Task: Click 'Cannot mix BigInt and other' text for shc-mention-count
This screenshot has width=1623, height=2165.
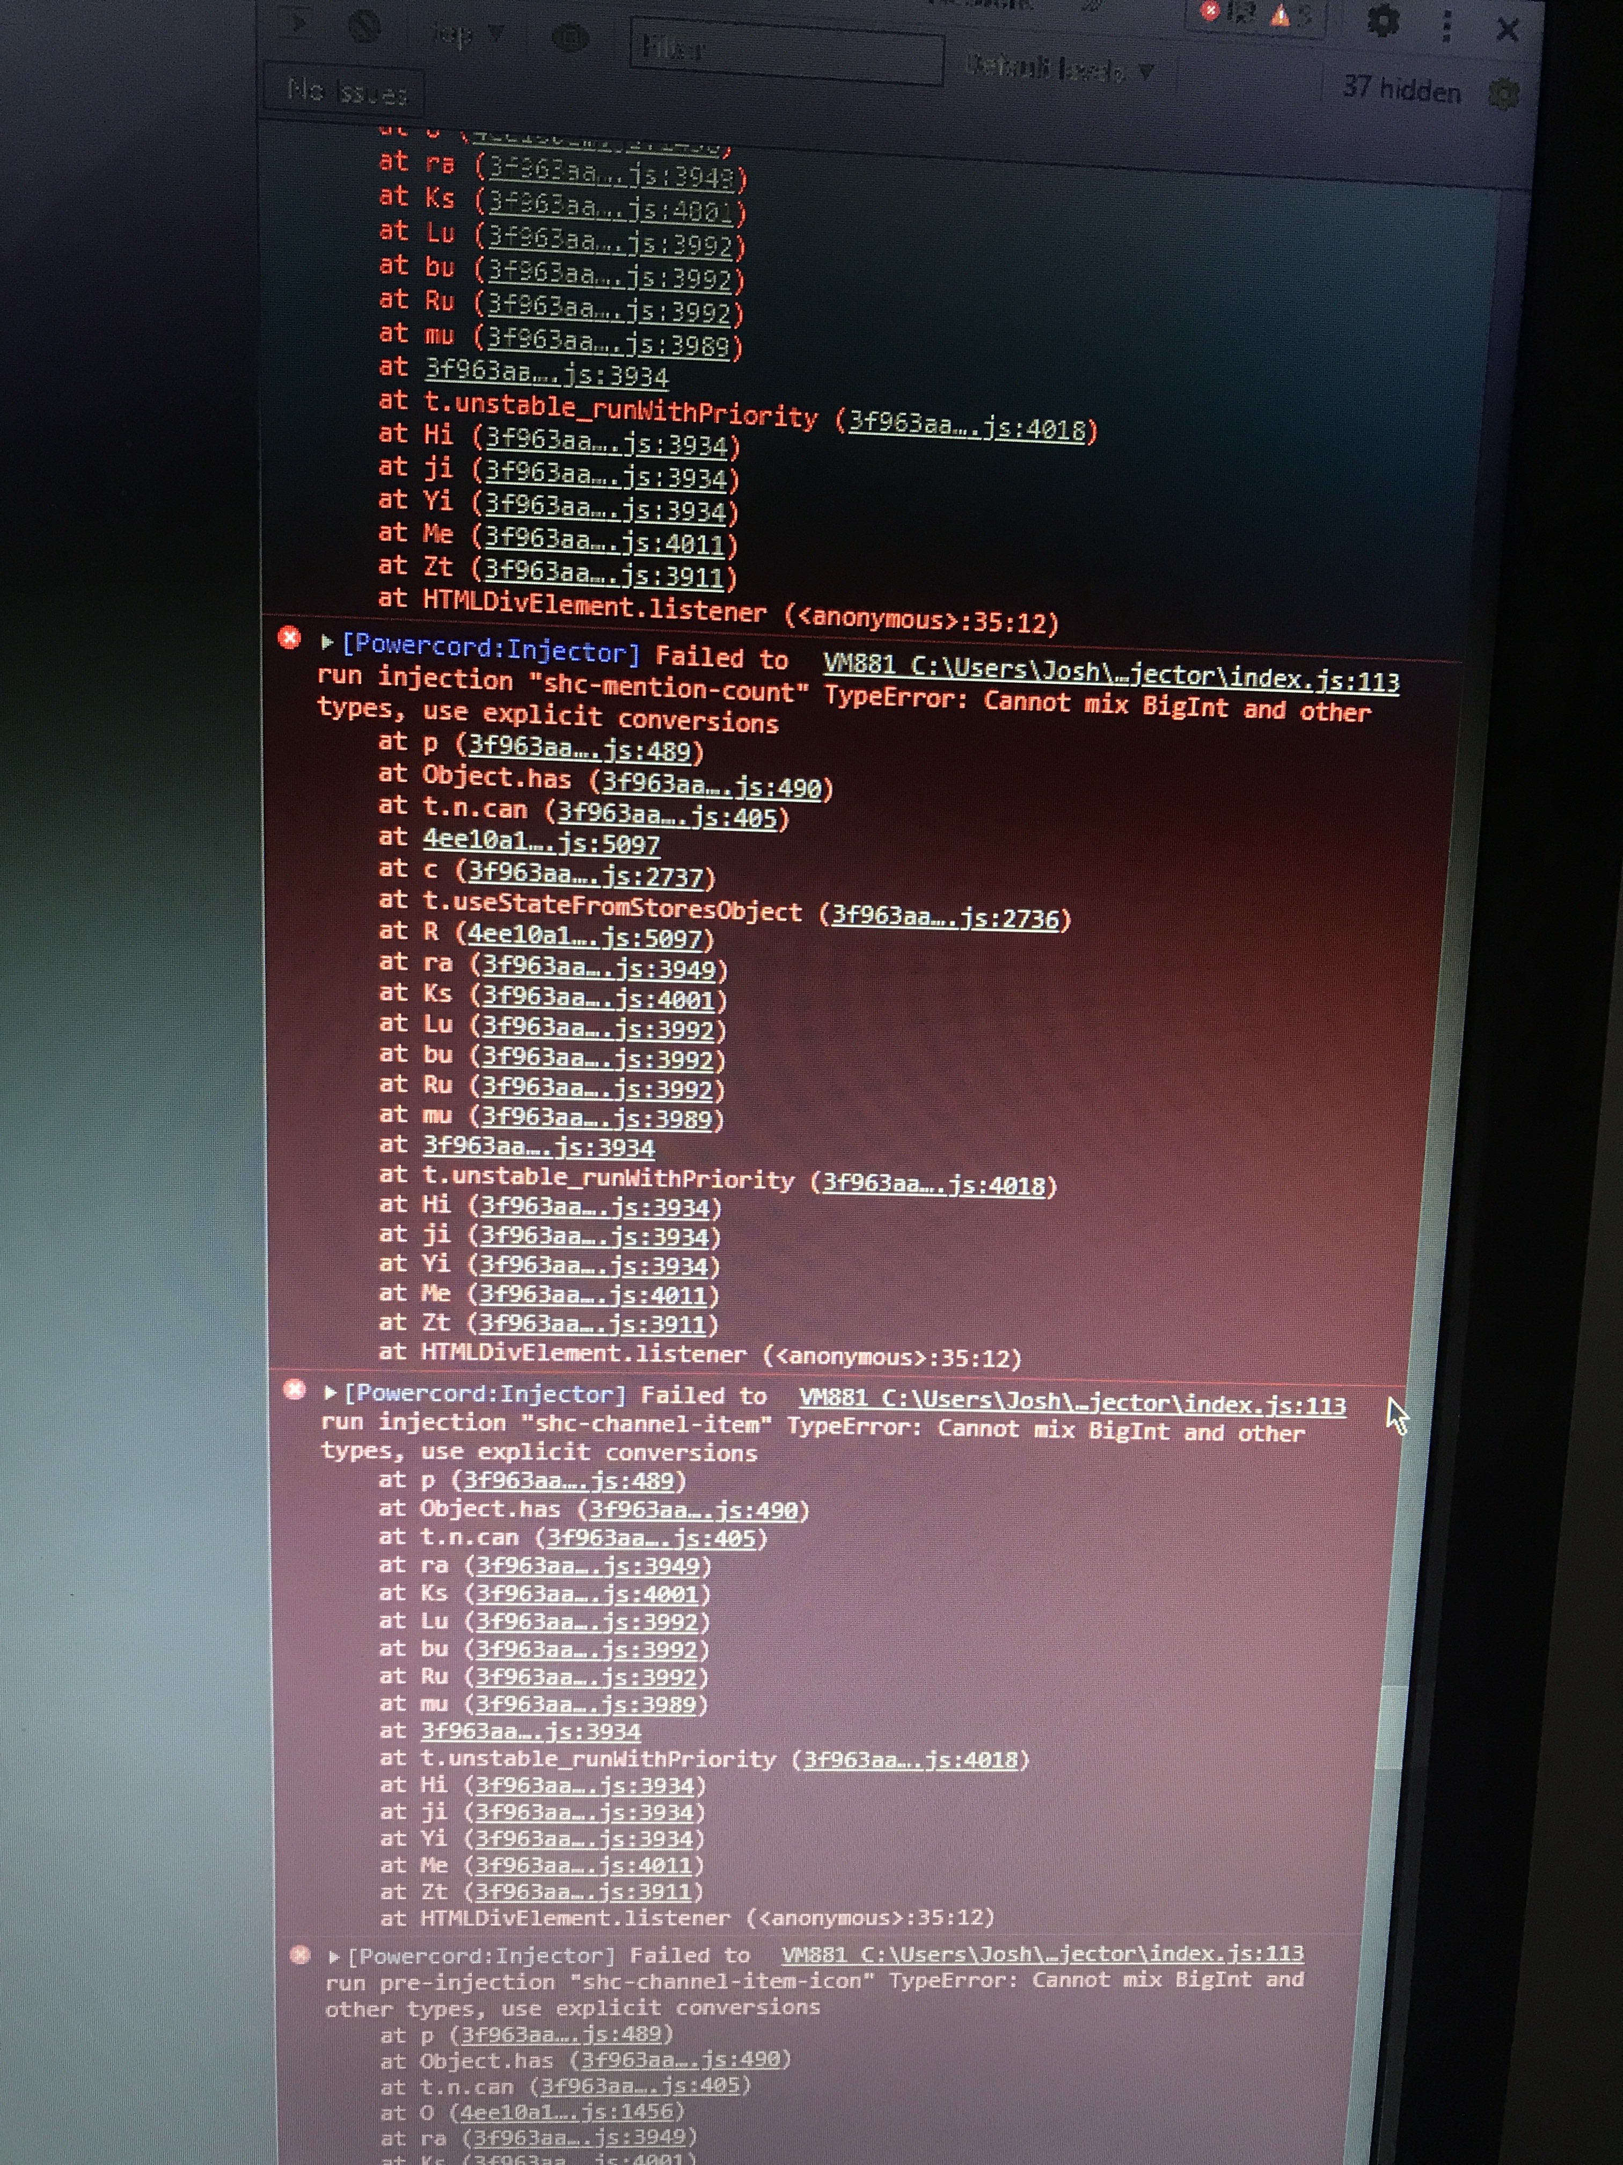Action: click(1176, 706)
